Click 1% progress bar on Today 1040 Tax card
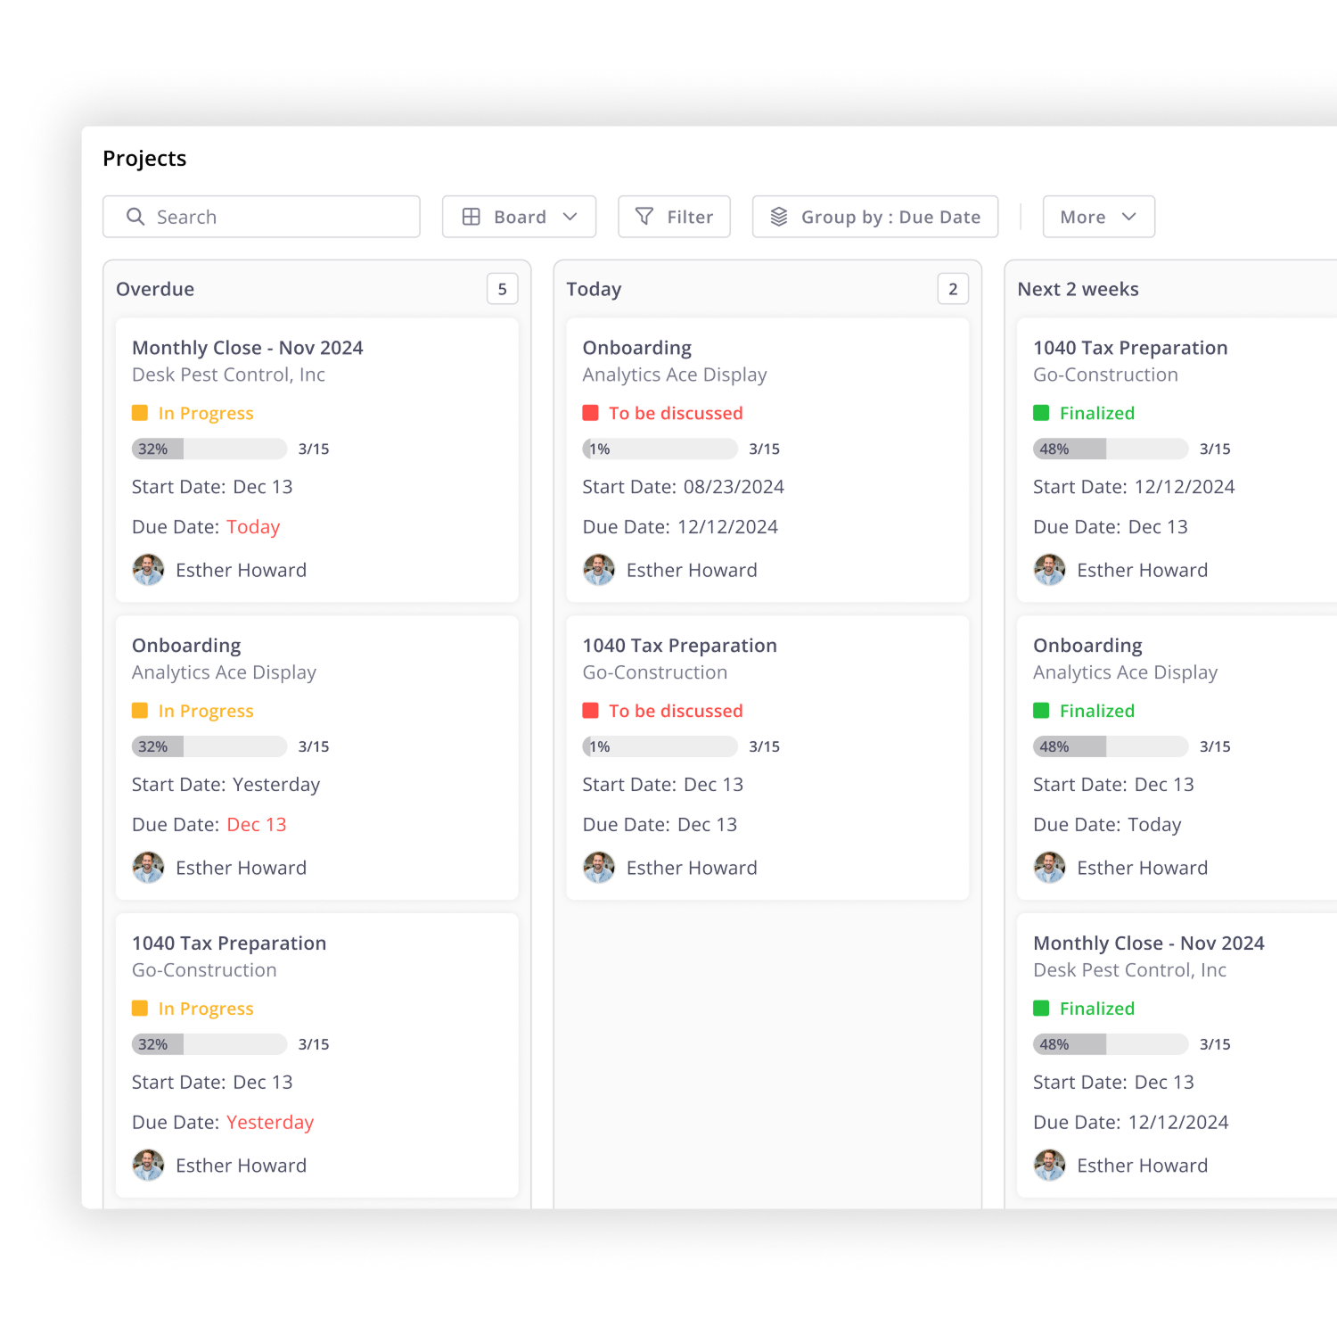Screen dimensions: 1337x1335 pyautogui.click(x=660, y=746)
